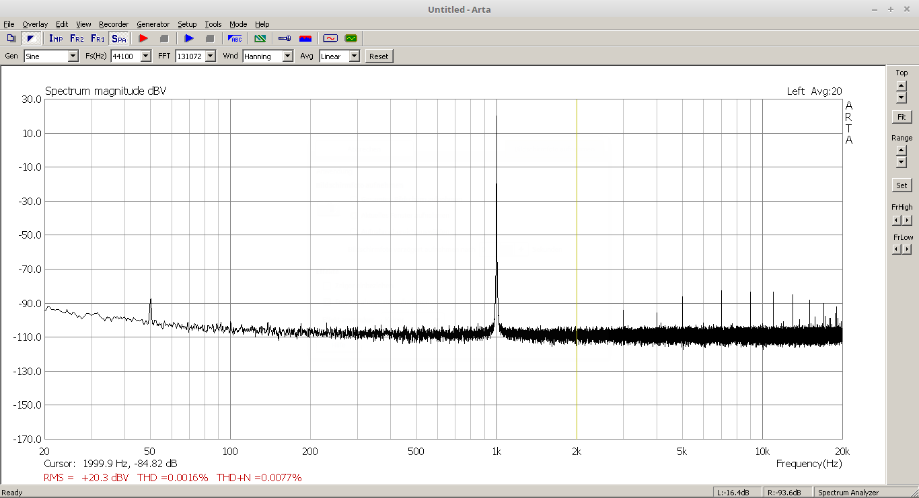The height and width of the screenshot is (498, 919).
Task: Toggle the black-and-white color scheme button
Action: [x=31, y=38]
